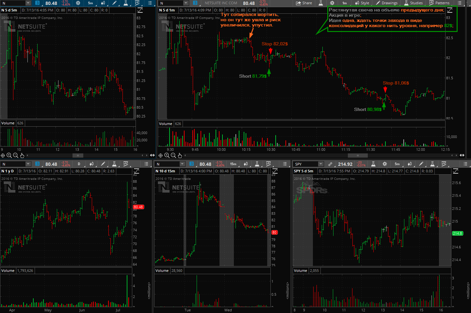Screen dimensions: 471x313
Task: Change 15m timeframe in N 10d 15m chart
Action: tap(233, 164)
